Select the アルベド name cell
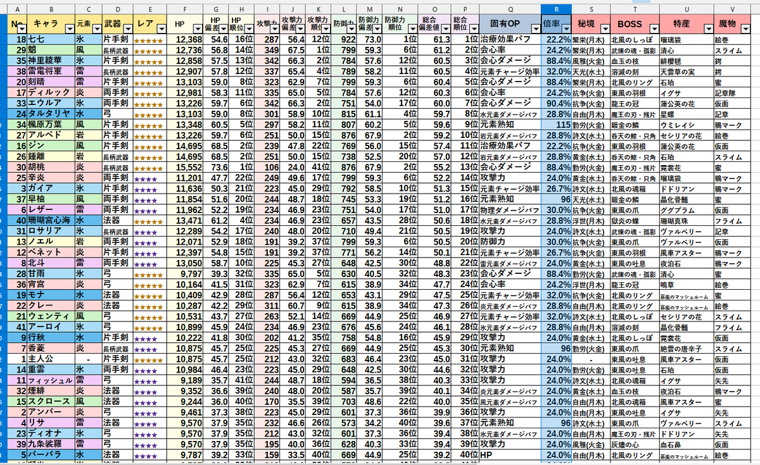This screenshot has height=465, width=760. 51,135
